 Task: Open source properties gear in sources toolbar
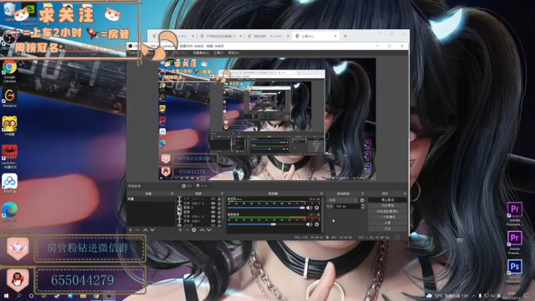(194, 230)
